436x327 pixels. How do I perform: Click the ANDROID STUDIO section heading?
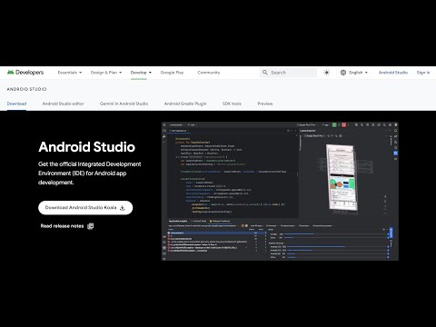pyautogui.click(x=26, y=89)
